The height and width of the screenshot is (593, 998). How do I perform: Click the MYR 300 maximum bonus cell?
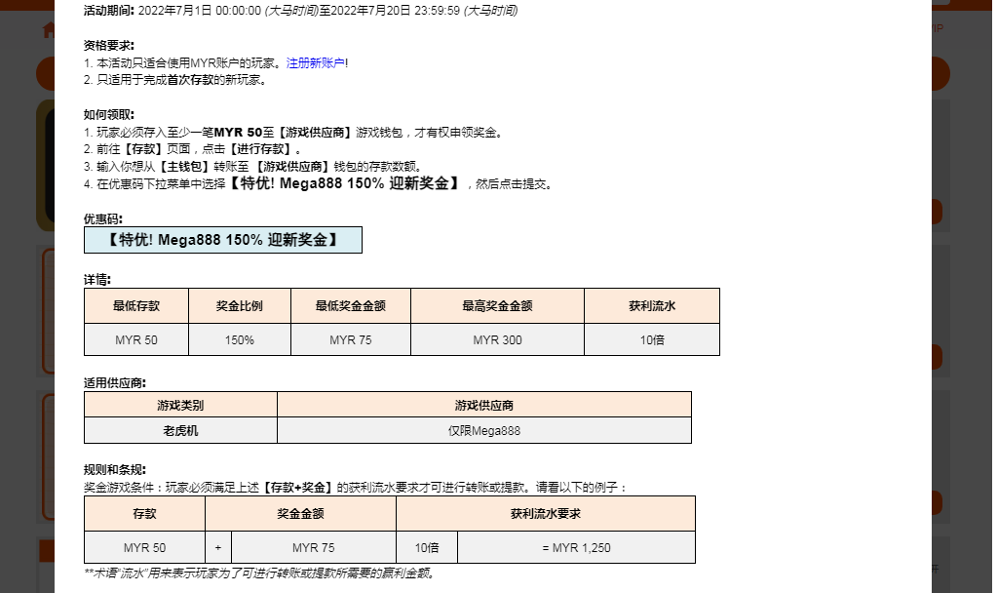497,340
